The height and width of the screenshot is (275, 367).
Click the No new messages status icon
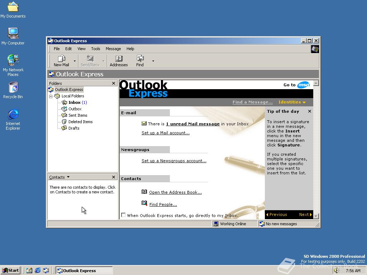click(x=262, y=224)
